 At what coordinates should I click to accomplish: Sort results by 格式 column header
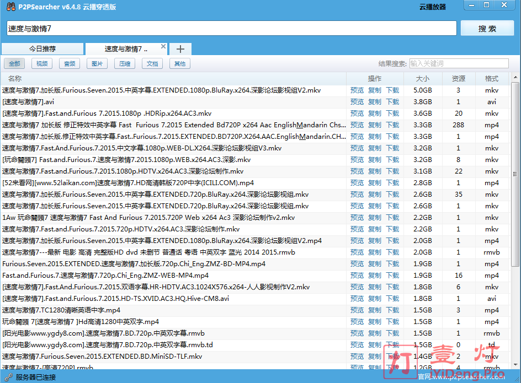click(491, 79)
